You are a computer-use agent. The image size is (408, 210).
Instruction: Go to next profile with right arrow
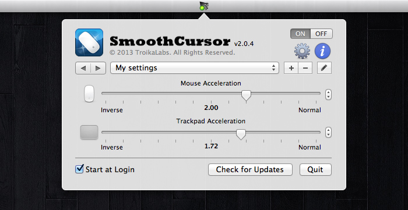pyautogui.click(x=98, y=68)
